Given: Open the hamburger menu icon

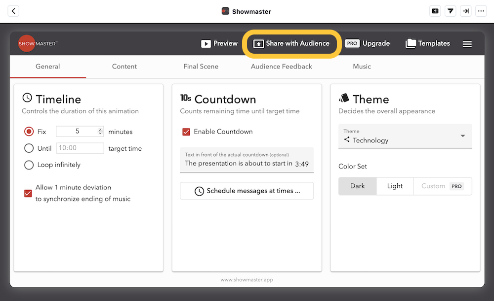Looking at the screenshot, I should click(467, 44).
